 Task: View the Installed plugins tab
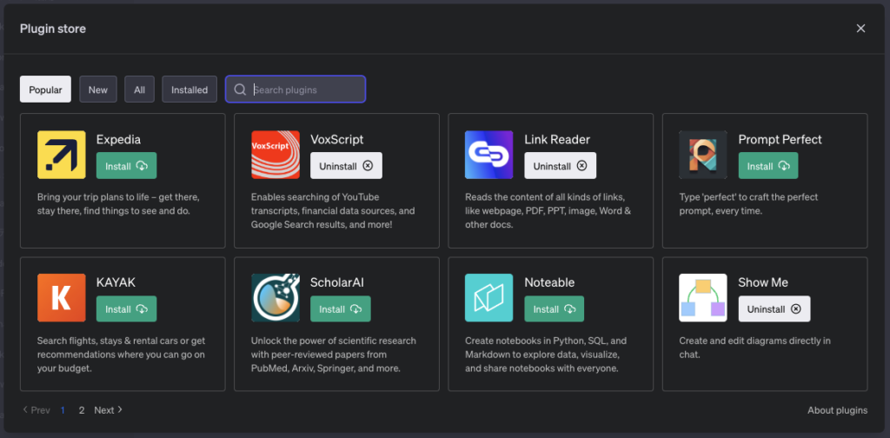[189, 90]
